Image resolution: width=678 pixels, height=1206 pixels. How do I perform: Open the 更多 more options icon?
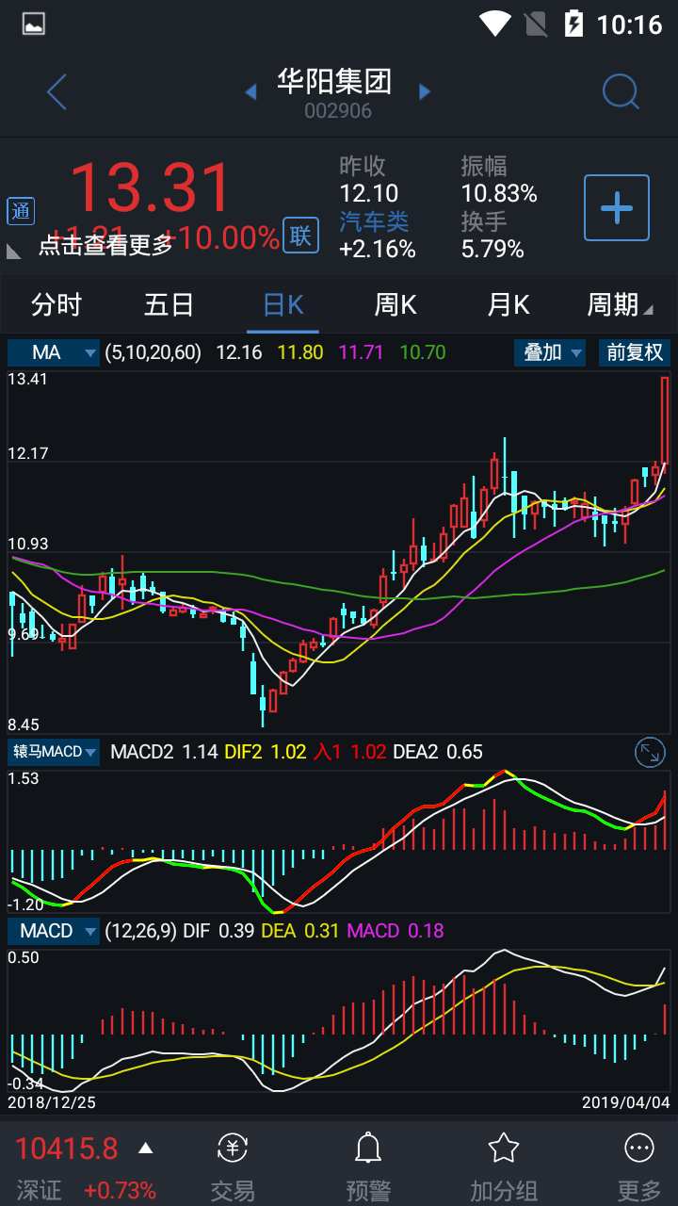[x=639, y=1148]
